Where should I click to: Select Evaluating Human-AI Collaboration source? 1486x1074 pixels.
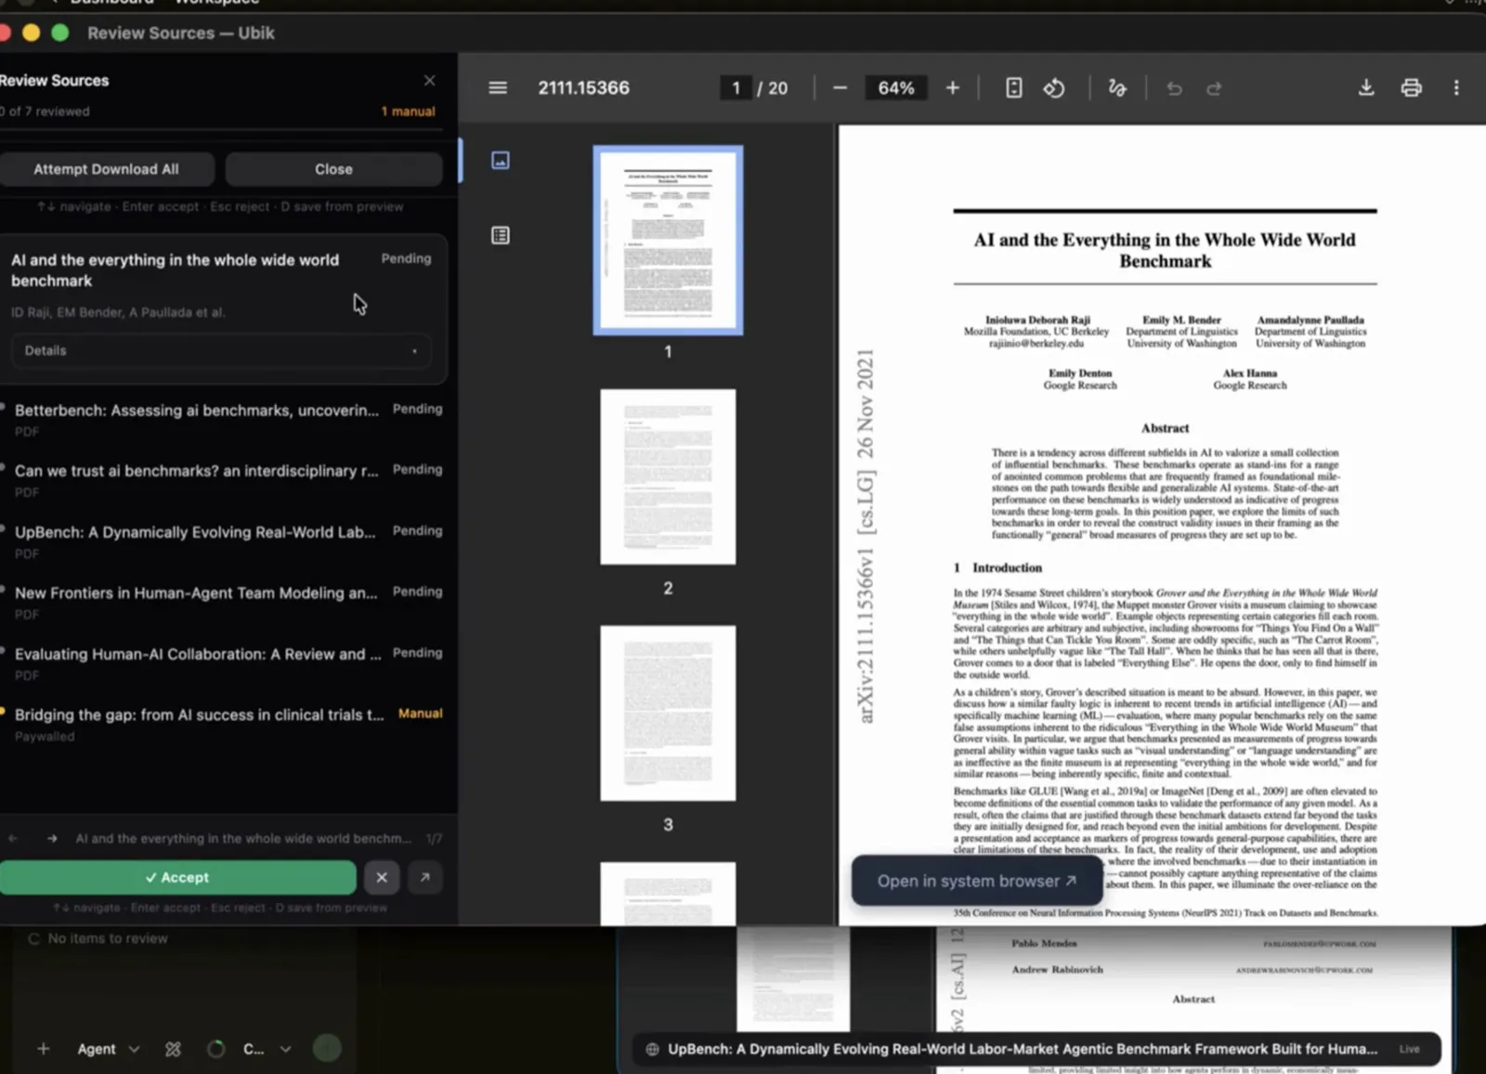(223, 663)
